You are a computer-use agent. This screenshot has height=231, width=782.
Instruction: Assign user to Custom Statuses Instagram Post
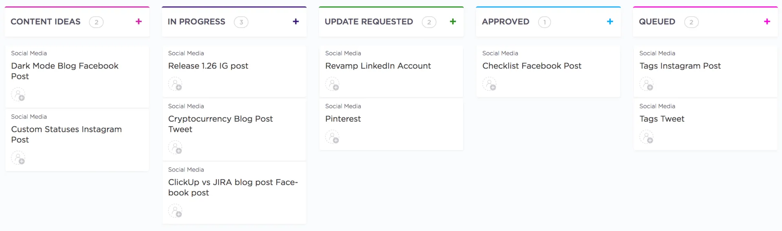pyautogui.click(x=18, y=158)
